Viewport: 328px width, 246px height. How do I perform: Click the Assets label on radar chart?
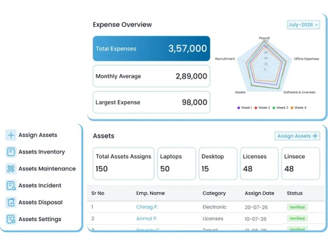pyautogui.click(x=240, y=92)
